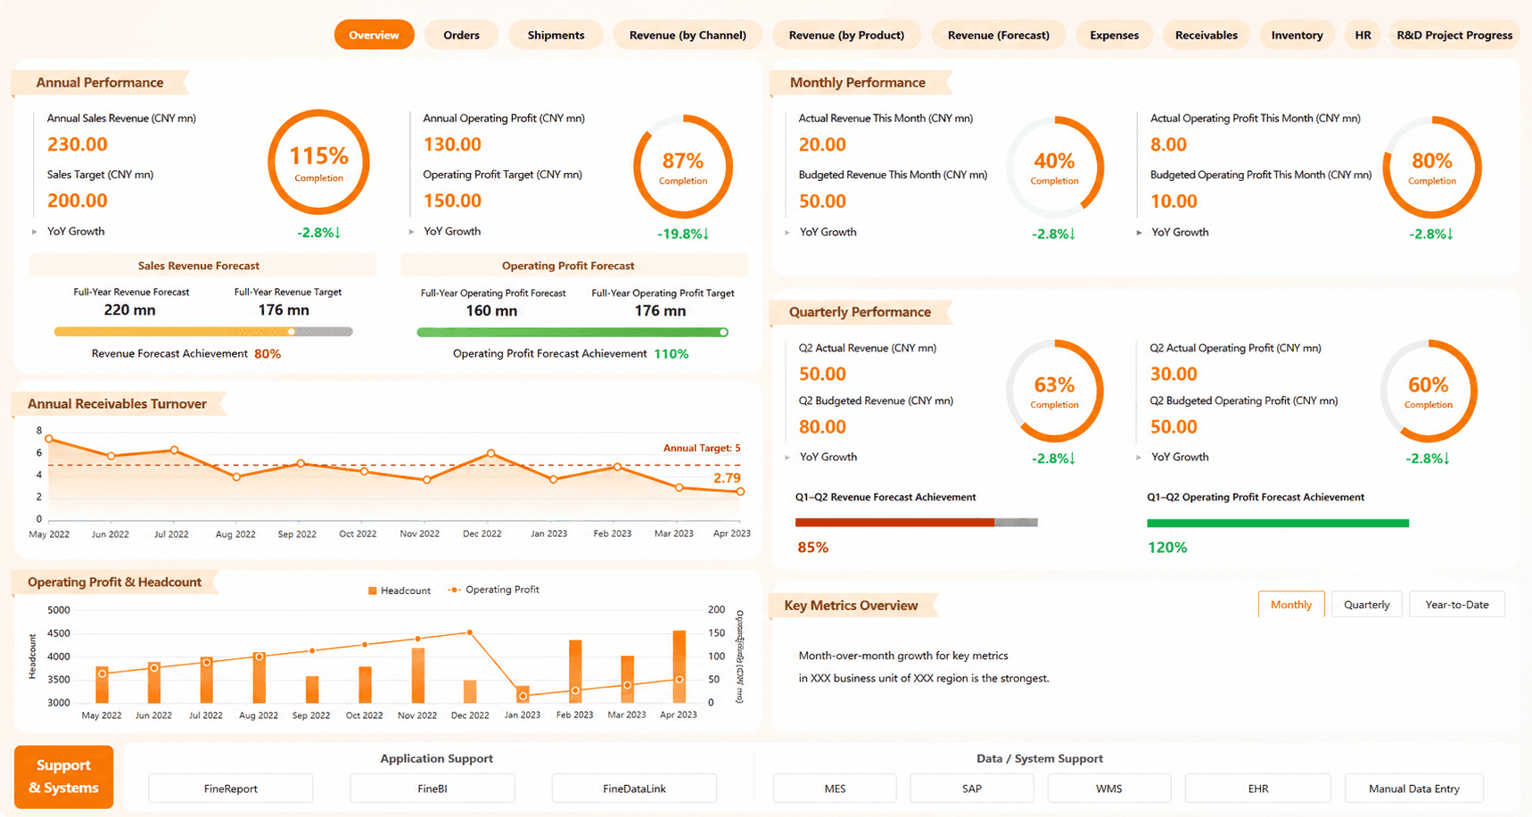Click the 40% completion ring
Viewport: 1532px width, 817px height.
click(1055, 168)
